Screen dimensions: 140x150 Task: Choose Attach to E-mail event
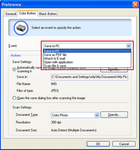[x=87, y=59]
